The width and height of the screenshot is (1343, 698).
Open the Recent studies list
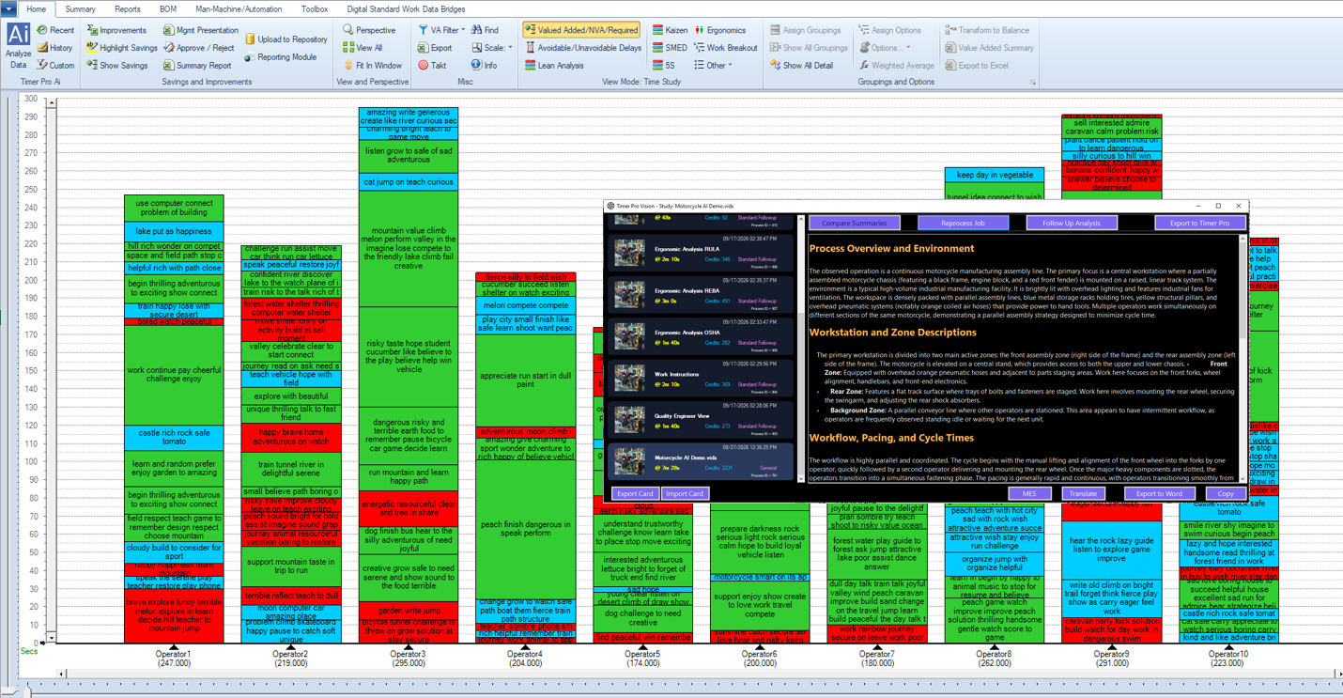point(55,30)
